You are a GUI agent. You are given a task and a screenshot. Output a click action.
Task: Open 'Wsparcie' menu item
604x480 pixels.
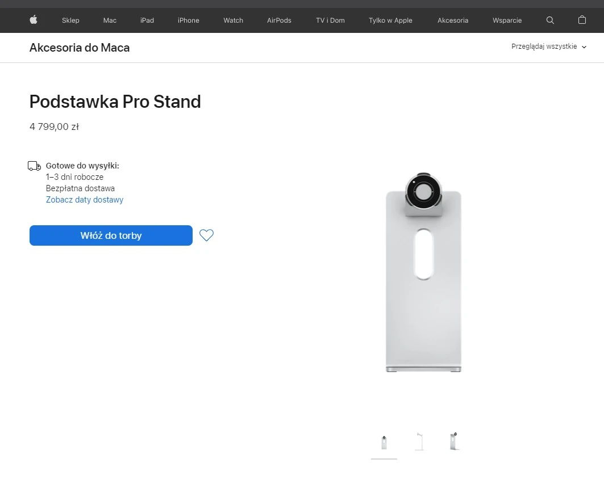(x=507, y=20)
